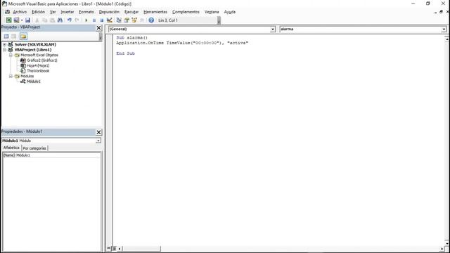Click the Sub alarma() code line

pos(131,37)
